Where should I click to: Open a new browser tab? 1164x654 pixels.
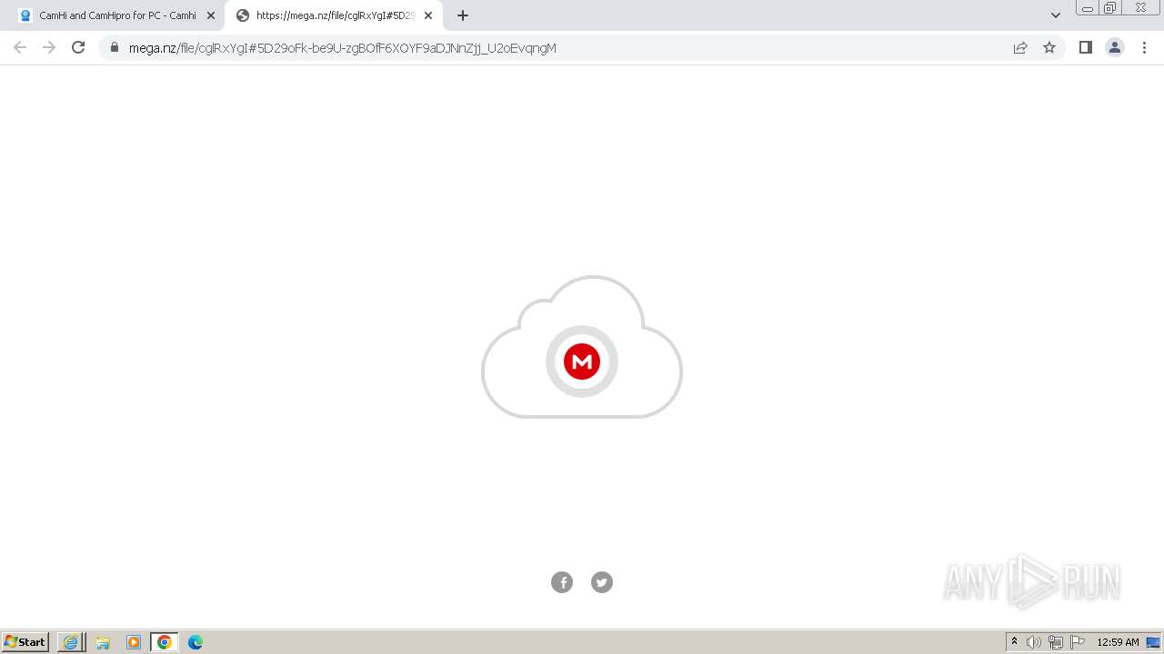pos(463,15)
